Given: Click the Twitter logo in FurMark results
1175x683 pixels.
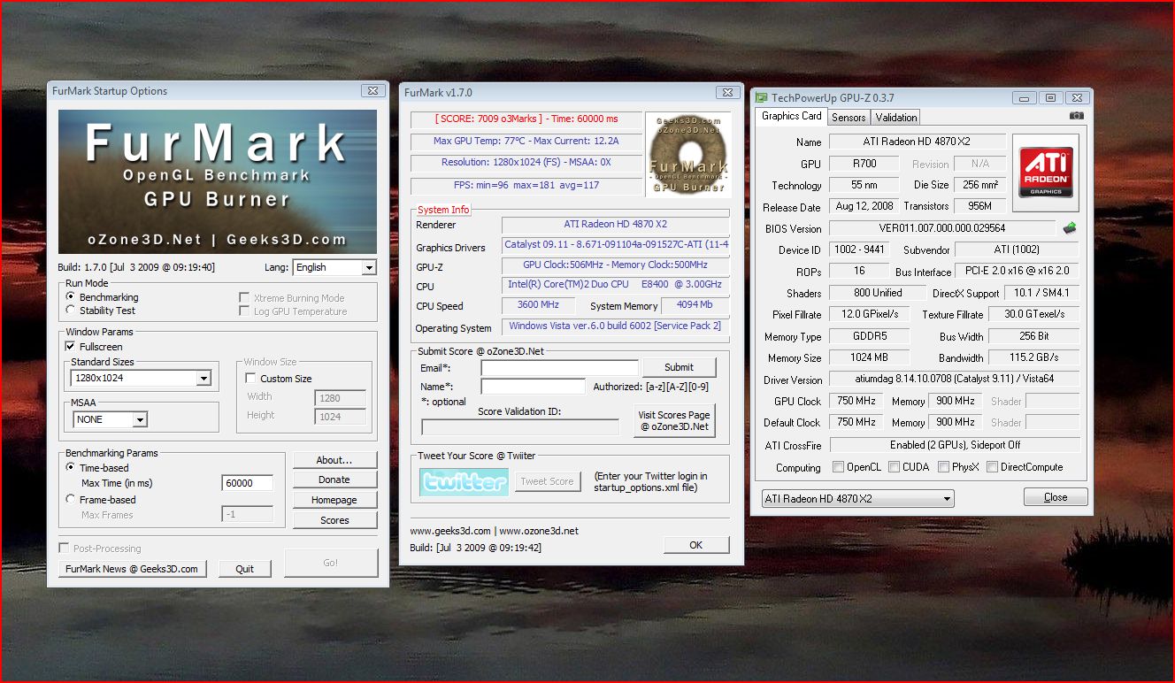Looking at the screenshot, I should click(x=464, y=481).
